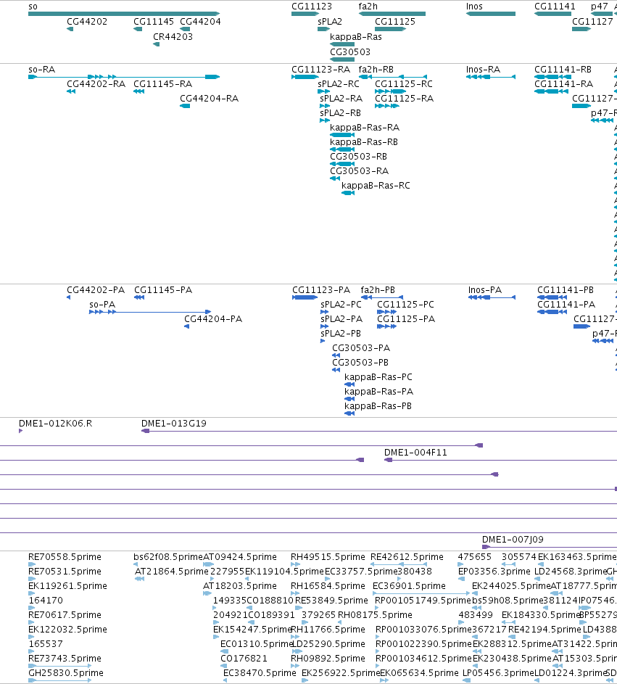Click the CG11123-RA transcript label
The height and width of the screenshot is (684, 617).
tap(321, 70)
